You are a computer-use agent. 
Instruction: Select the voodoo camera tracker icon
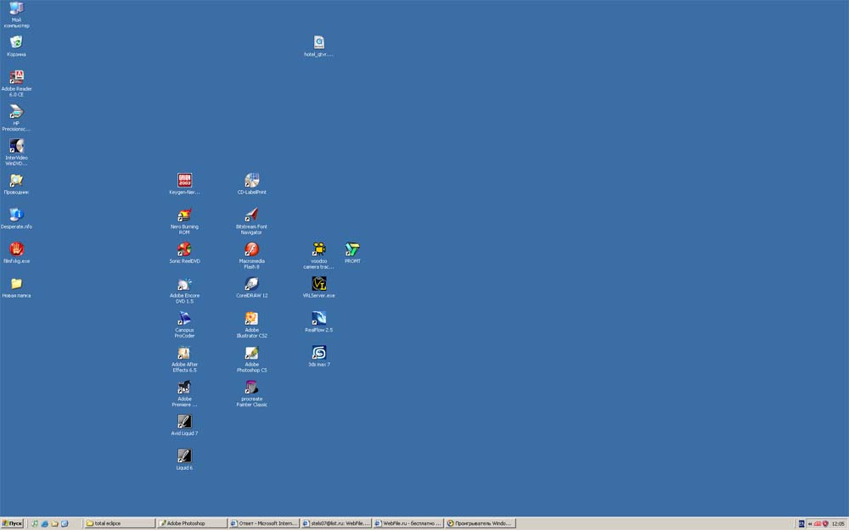318,249
